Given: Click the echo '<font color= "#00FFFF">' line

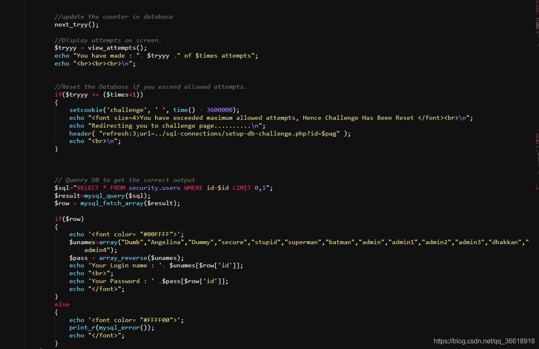Looking at the screenshot, I should point(127,234).
